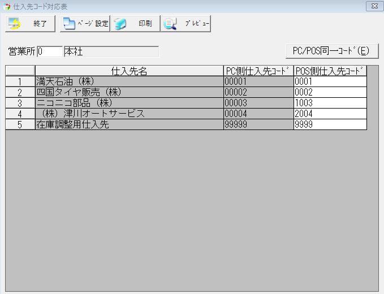Click the 終了 (Exit) toolbar icon
Viewport: 384px width, 294px height.
click(14, 24)
